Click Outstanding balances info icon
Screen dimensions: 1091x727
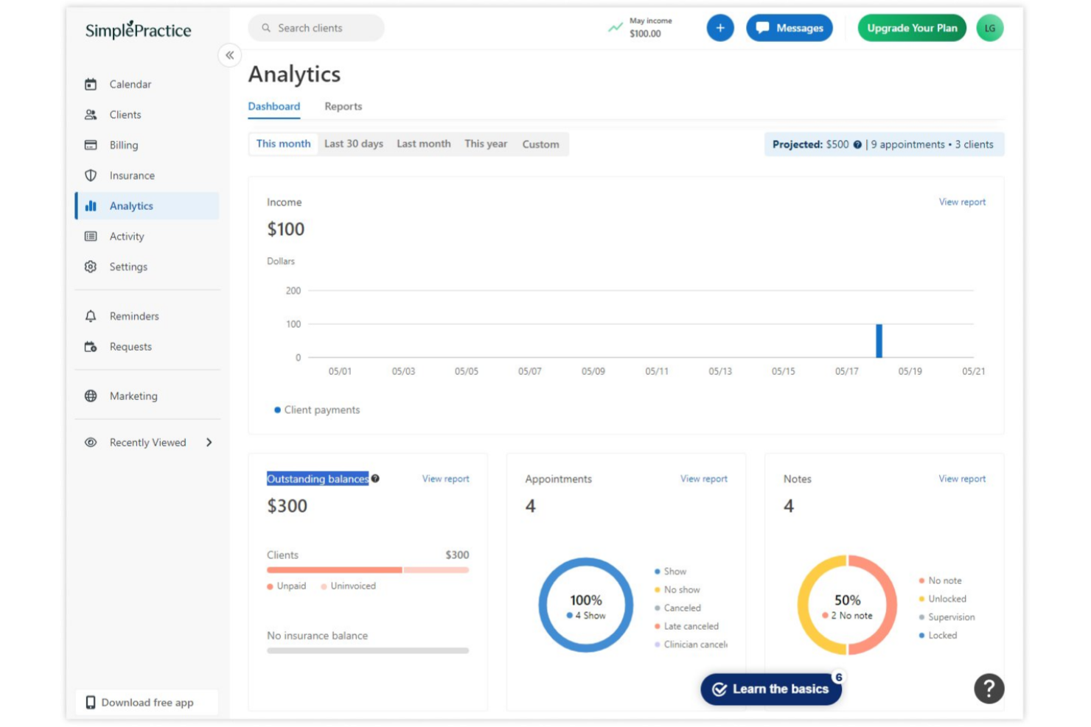375,479
